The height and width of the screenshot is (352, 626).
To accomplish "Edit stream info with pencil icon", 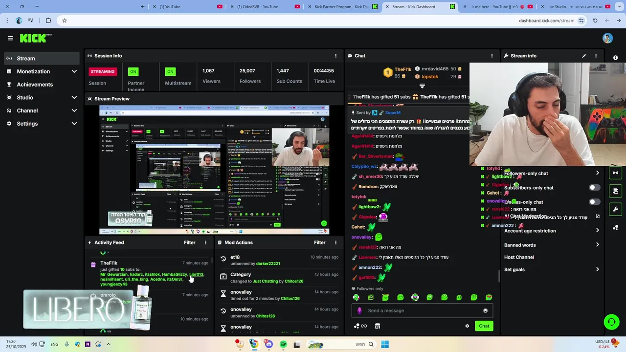I will click(584, 56).
